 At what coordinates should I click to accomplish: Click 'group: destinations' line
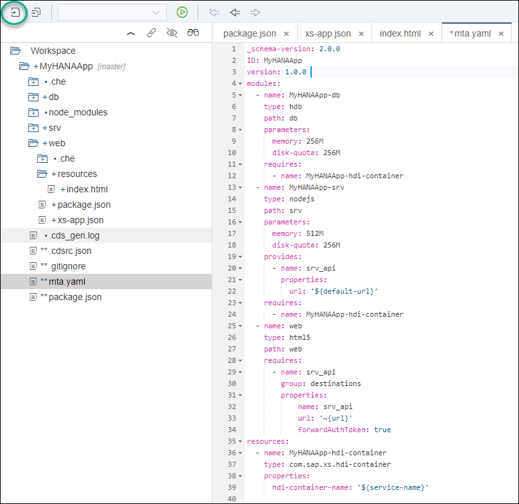click(x=321, y=383)
